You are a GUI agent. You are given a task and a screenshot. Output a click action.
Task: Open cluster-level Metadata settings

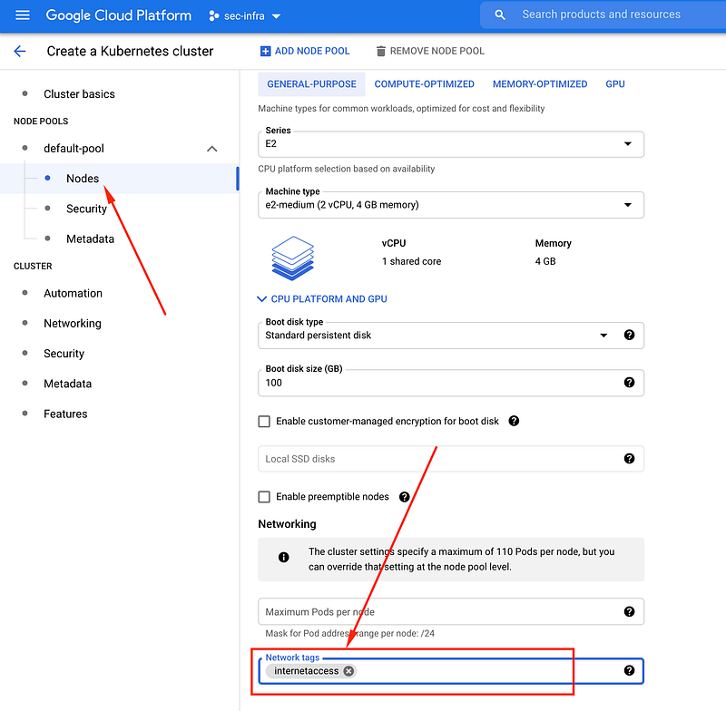(x=67, y=384)
